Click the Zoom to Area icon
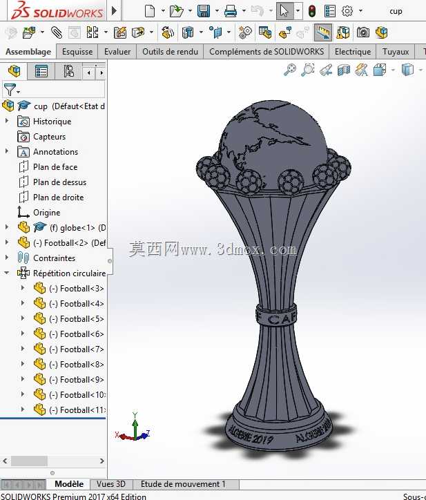426x500 pixels. tap(308, 70)
